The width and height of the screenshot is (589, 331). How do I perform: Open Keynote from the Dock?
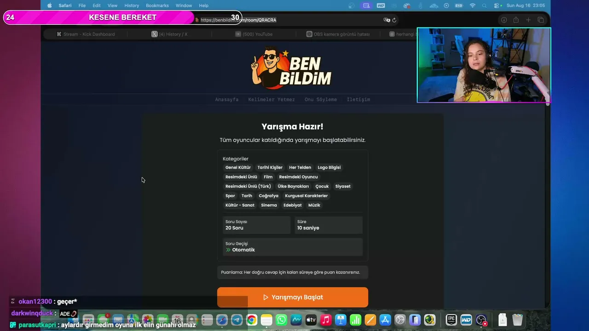(x=341, y=320)
